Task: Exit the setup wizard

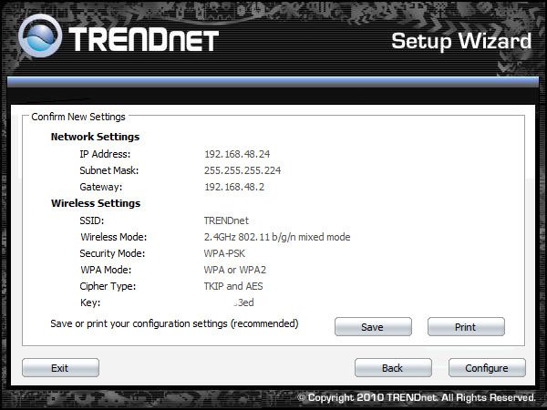Action: 60,368
